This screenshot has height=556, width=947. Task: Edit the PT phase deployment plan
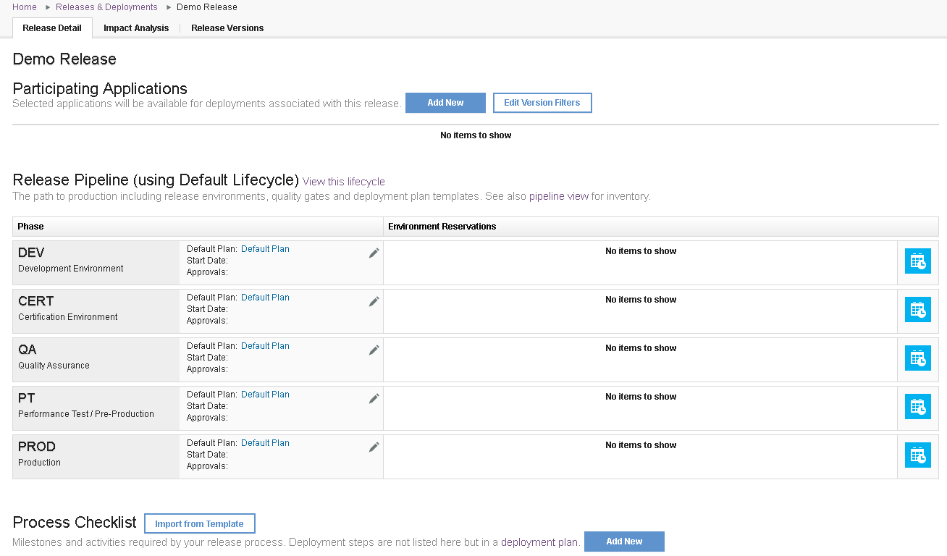[374, 397]
